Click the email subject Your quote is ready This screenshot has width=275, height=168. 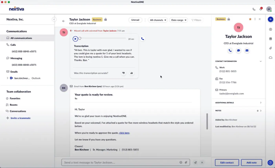[93, 94]
